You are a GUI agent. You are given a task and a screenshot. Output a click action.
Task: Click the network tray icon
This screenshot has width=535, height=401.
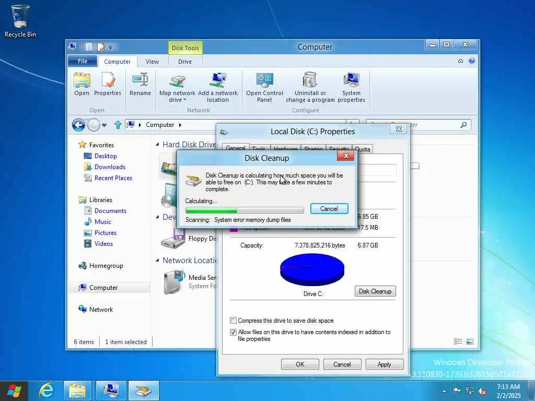click(470, 391)
